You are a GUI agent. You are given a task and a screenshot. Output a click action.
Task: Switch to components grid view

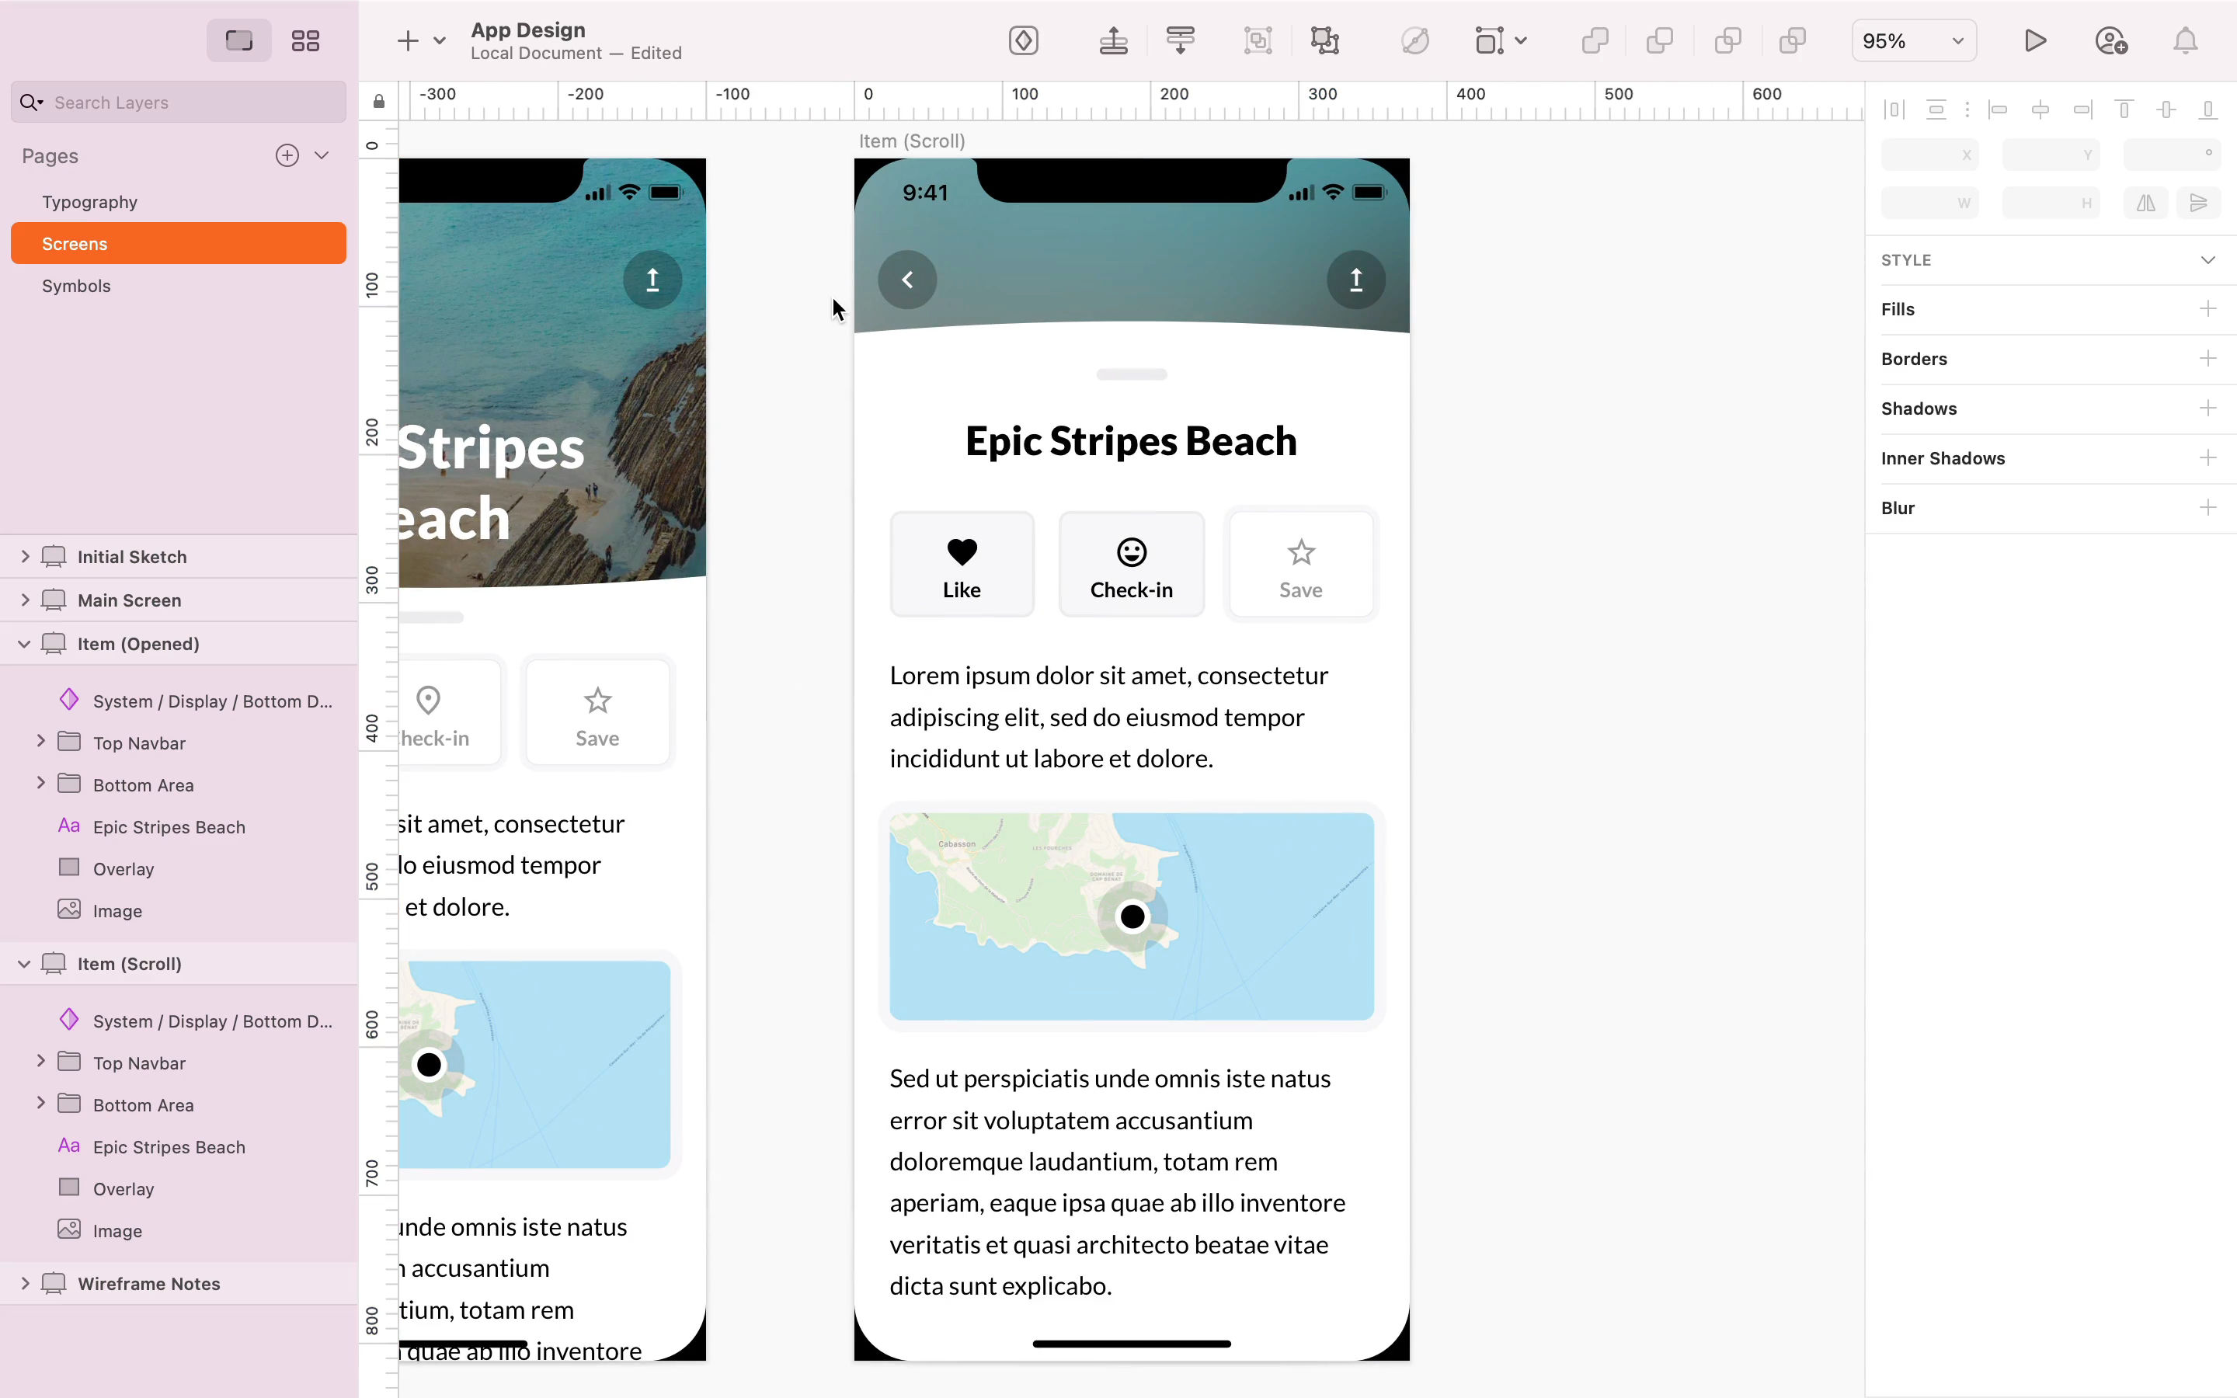pyautogui.click(x=305, y=40)
